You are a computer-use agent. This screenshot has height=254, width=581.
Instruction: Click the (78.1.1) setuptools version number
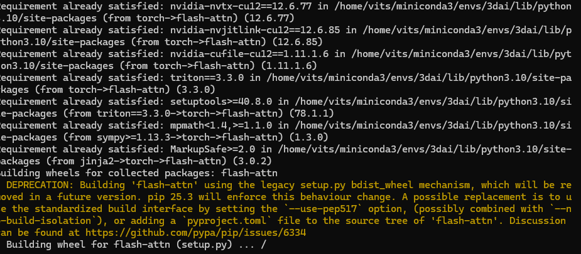coord(312,113)
